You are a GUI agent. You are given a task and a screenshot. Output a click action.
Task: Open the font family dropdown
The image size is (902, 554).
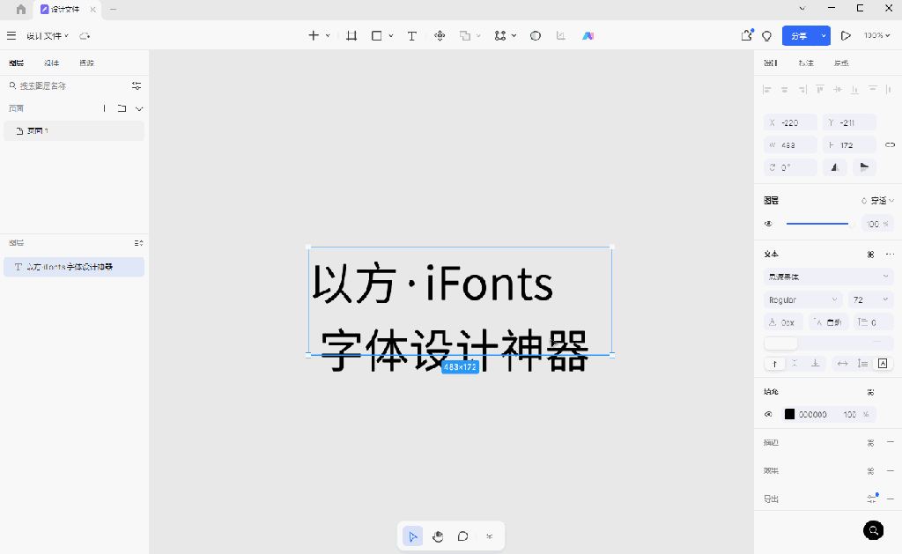click(828, 277)
